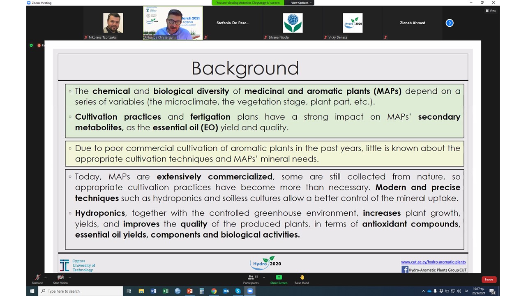Click the green encryption shield icon
Screen dimensions: 526x296
(x=31, y=45)
